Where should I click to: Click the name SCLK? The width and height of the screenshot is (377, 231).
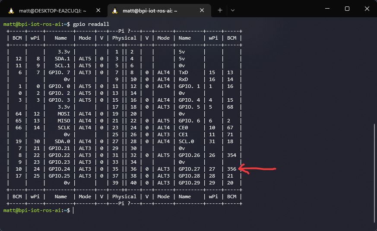pyautogui.click(x=64, y=128)
